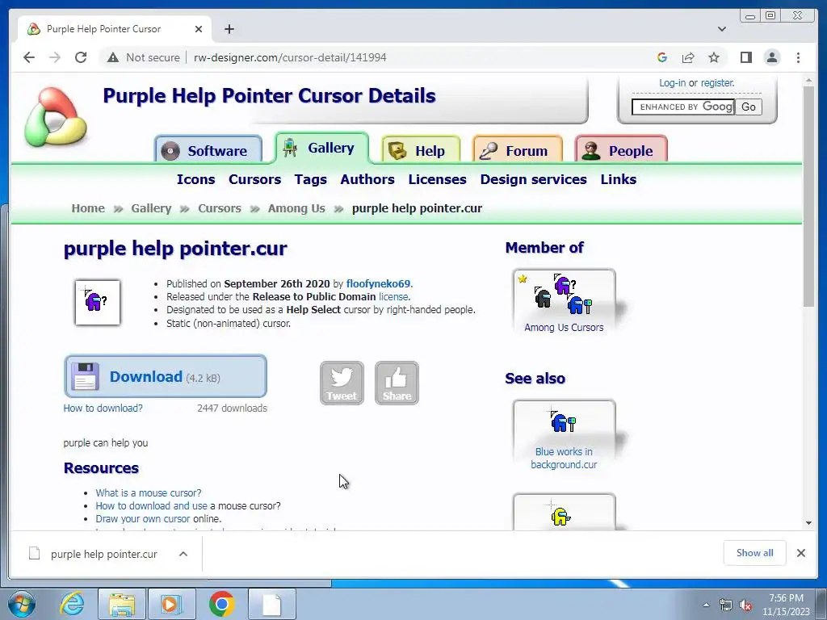This screenshot has width=827, height=620.
Task: Open Windows Explorer from taskbar
Action: [122, 604]
